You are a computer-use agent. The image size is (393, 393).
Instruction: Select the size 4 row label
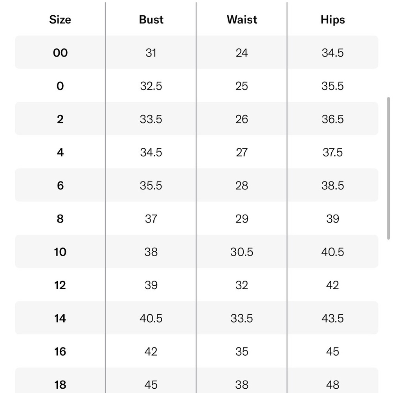coord(60,152)
